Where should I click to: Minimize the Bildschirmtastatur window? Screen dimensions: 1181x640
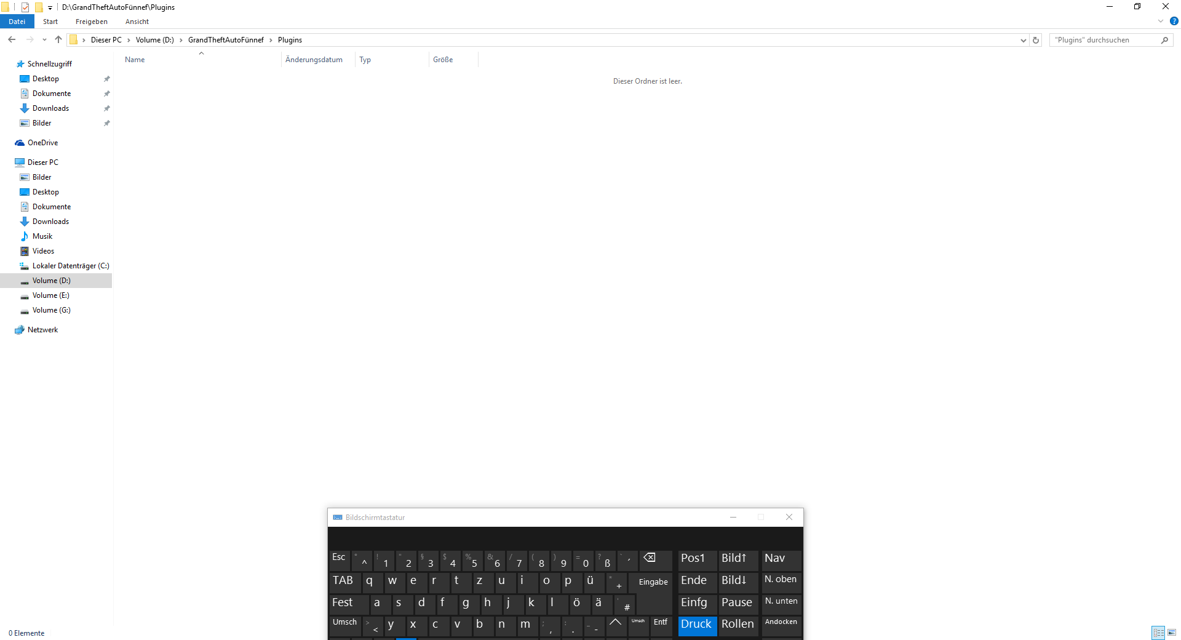(x=733, y=517)
